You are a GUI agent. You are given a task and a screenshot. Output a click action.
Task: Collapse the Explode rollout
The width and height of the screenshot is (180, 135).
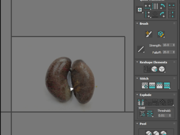coord(137,94)
